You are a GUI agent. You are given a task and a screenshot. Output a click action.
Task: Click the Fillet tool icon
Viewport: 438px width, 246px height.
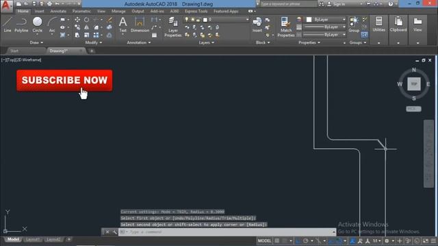tap(96, 27)
